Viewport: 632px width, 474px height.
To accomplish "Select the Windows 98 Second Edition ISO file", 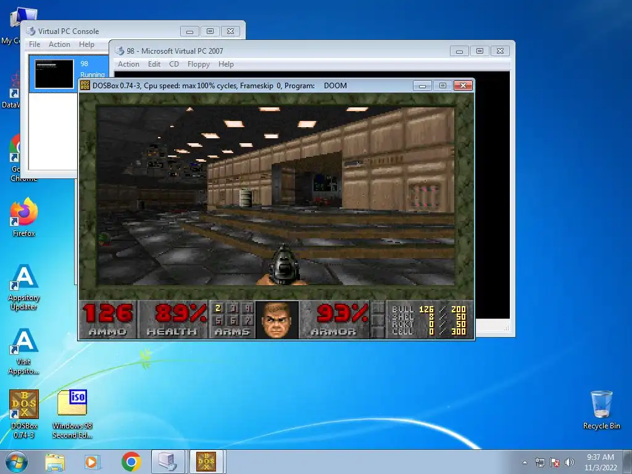I will tap(72, 414).
